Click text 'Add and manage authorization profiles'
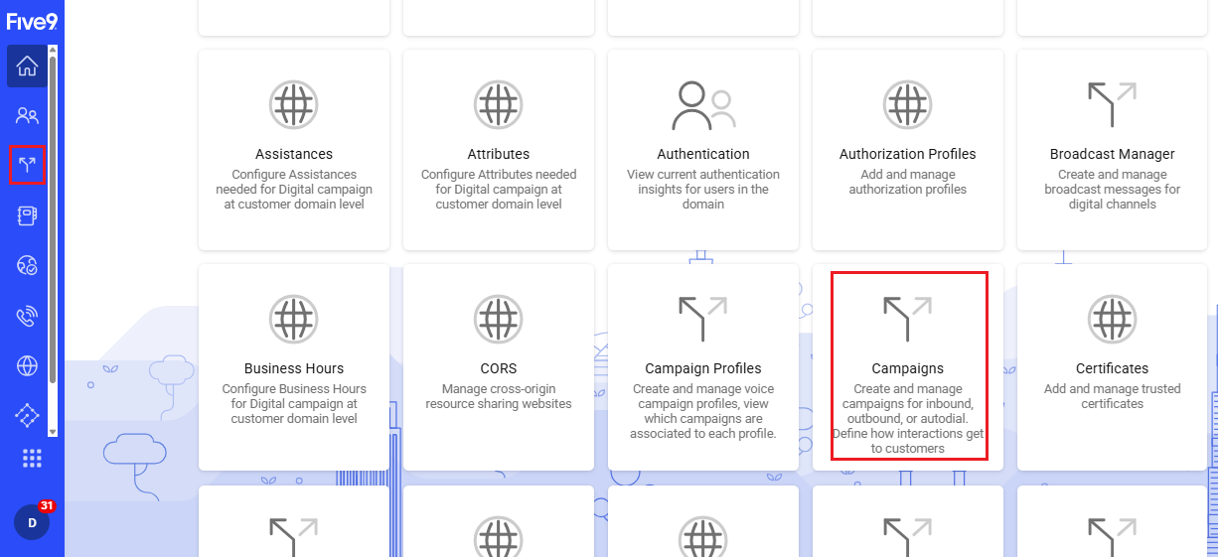The height and width of the screenshot is (557, 1218). pos(907,182)
